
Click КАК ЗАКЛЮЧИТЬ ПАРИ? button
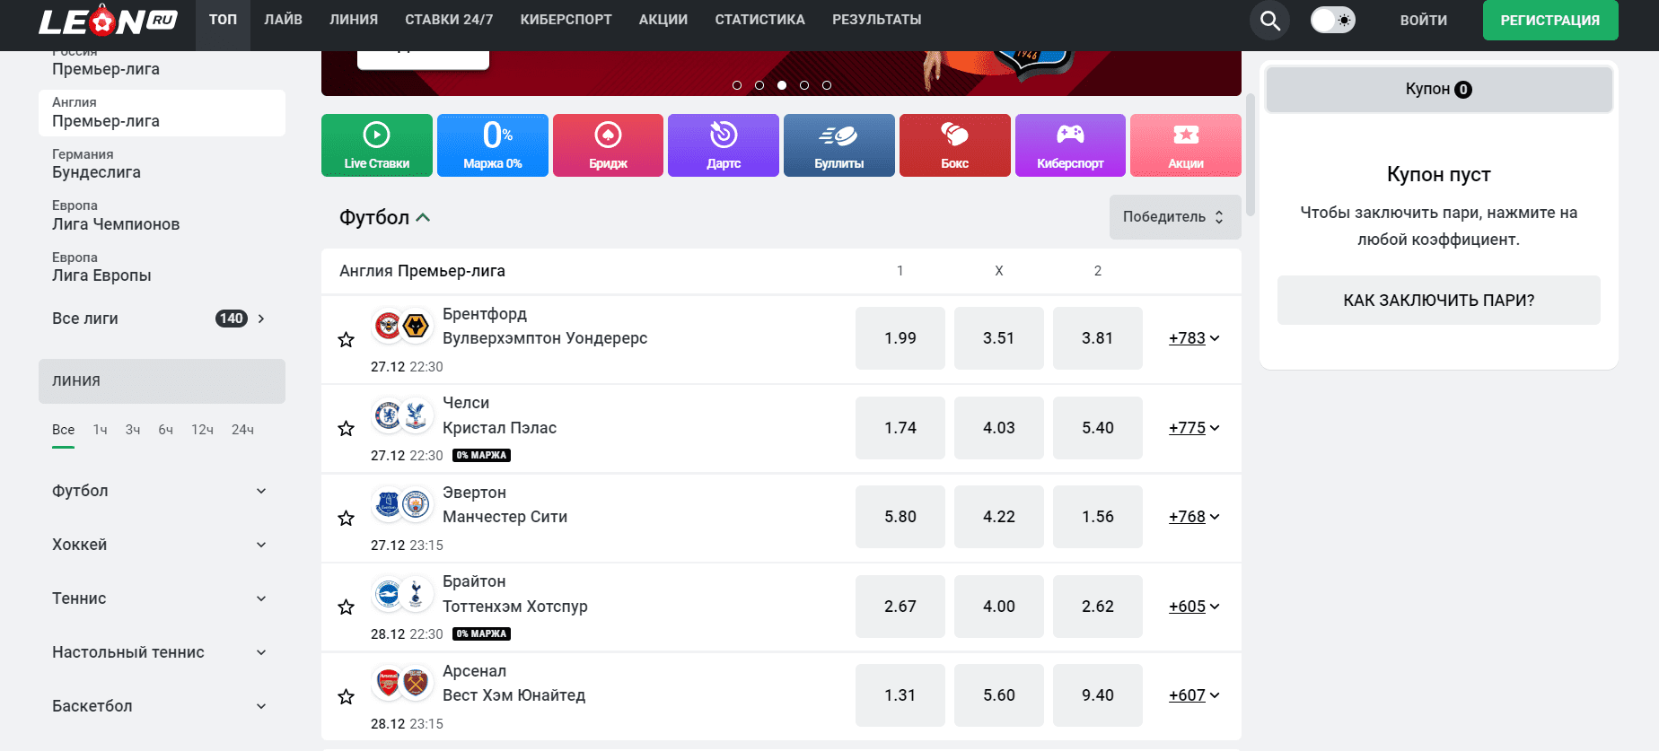coord(1439,301)
